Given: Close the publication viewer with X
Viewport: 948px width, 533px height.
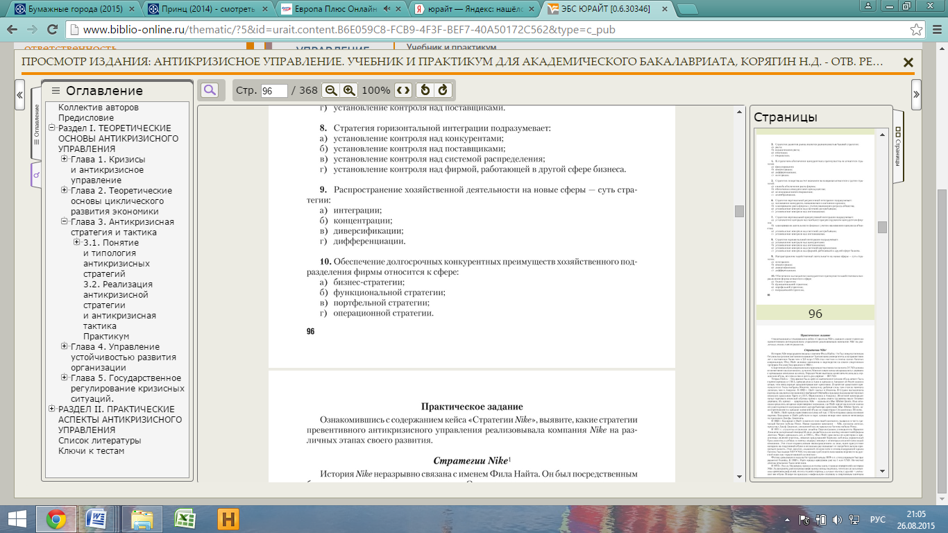Looking at the screenshot, I should (x=908, y=62).
